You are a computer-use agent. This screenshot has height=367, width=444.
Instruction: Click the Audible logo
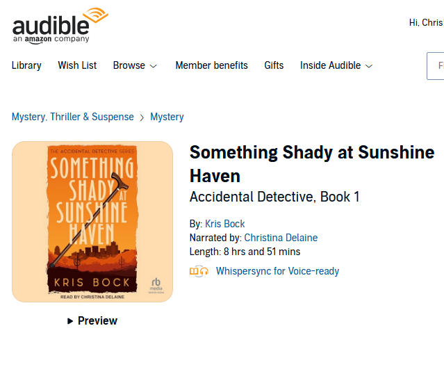point(60,26)
